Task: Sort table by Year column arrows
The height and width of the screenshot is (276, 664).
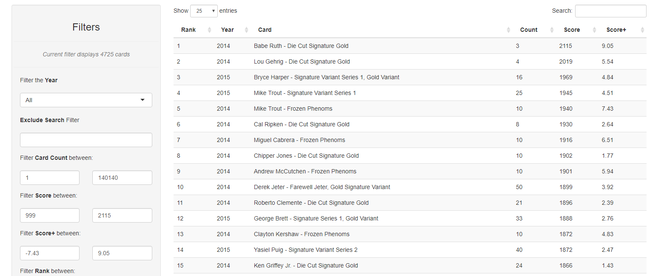Action: tap(246, 30)
